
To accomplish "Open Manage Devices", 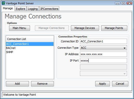I will (85, 28).
